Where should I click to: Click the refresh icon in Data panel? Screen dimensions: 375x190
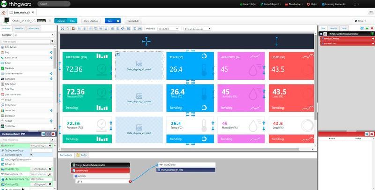362,29
